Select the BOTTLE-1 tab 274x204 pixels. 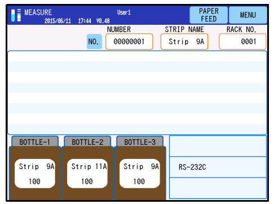point(35,142)
